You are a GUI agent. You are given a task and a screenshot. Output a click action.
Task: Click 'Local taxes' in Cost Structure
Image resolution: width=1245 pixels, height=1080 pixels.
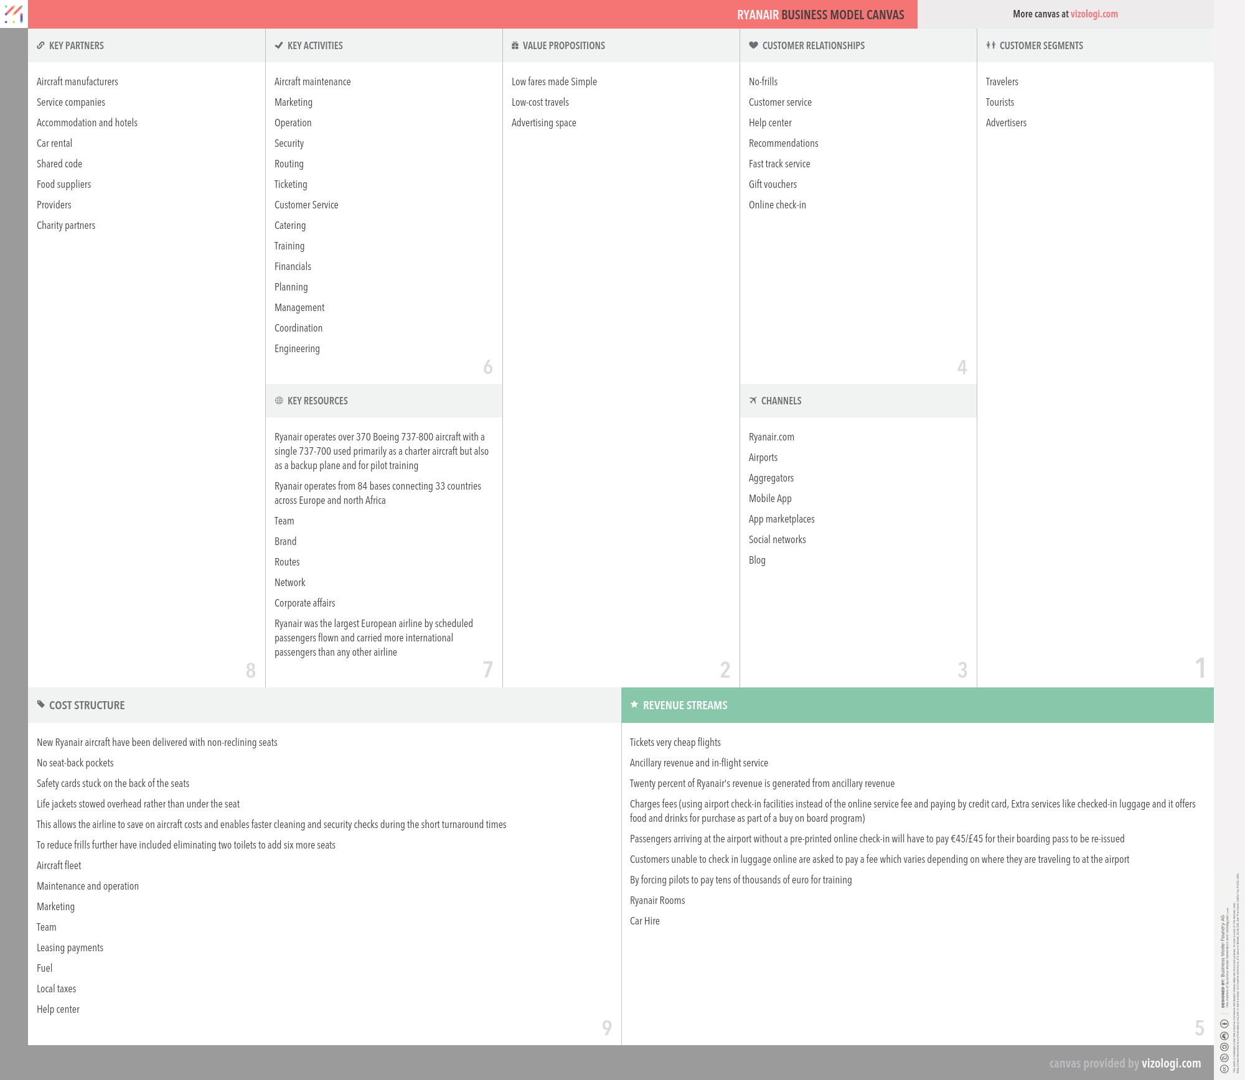(56, 989)
